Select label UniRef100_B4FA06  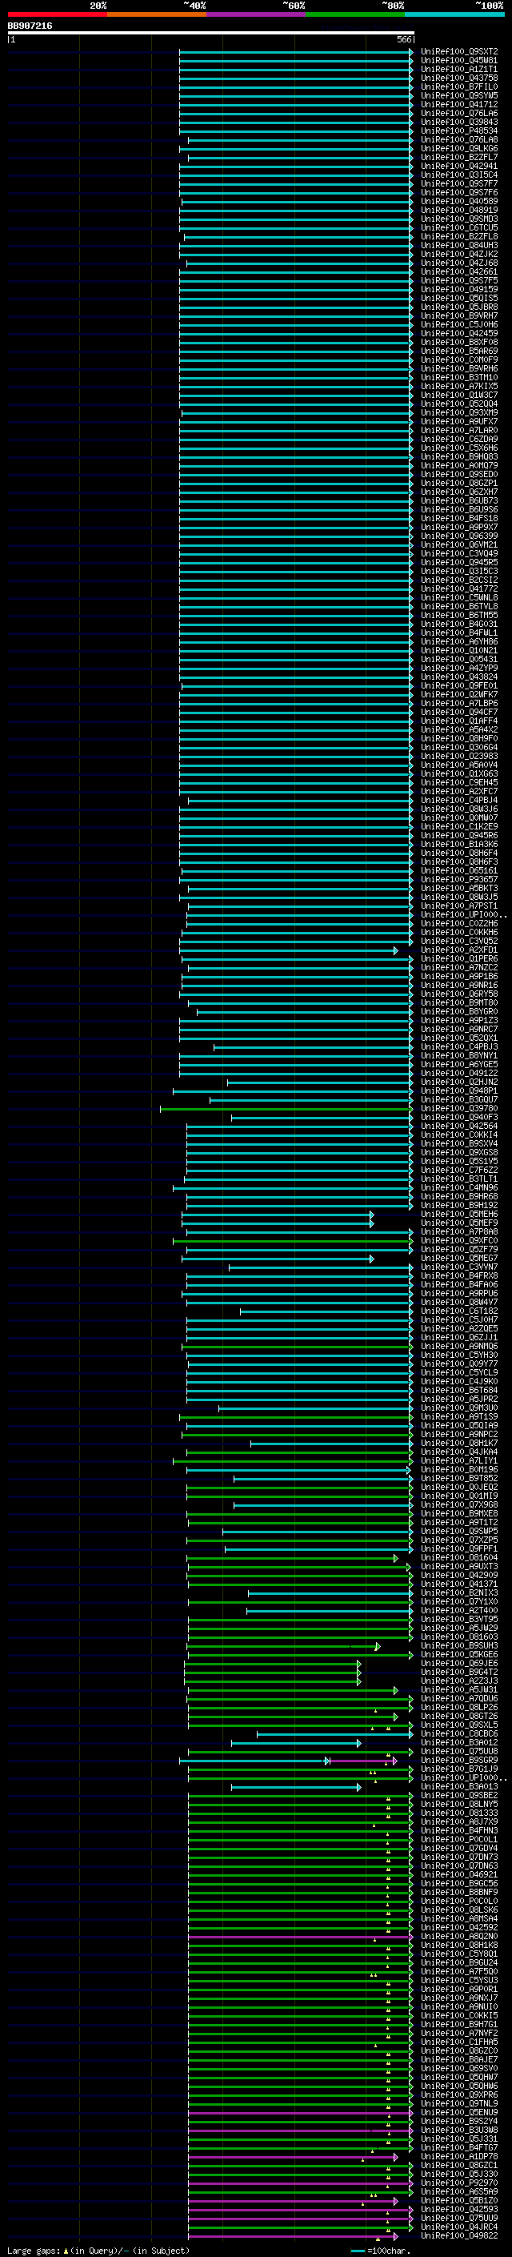click(x=459, y=1285)
